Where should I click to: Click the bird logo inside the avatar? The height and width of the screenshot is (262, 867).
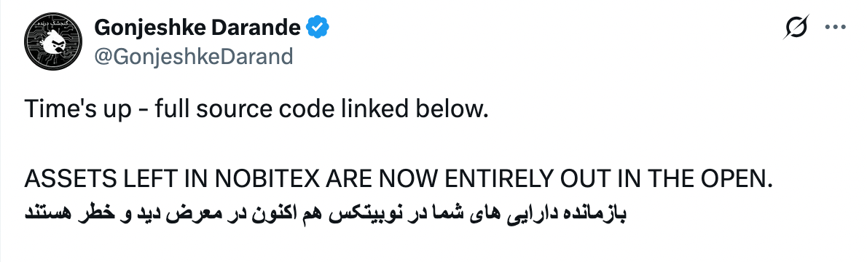click(x=54, y=45)
